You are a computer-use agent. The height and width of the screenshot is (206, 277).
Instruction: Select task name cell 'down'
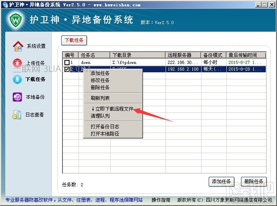pyautogui.click(x=86, y=62)
